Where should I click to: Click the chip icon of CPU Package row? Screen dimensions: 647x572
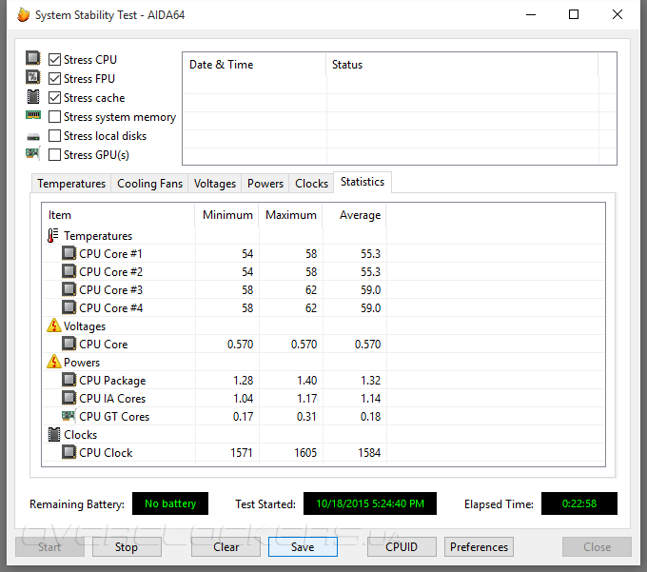coord(69,380)
